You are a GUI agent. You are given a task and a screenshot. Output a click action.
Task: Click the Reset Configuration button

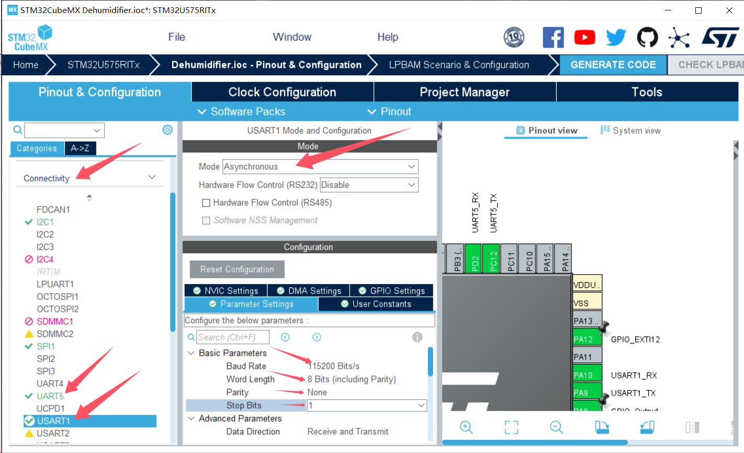(x=237, y=269)
